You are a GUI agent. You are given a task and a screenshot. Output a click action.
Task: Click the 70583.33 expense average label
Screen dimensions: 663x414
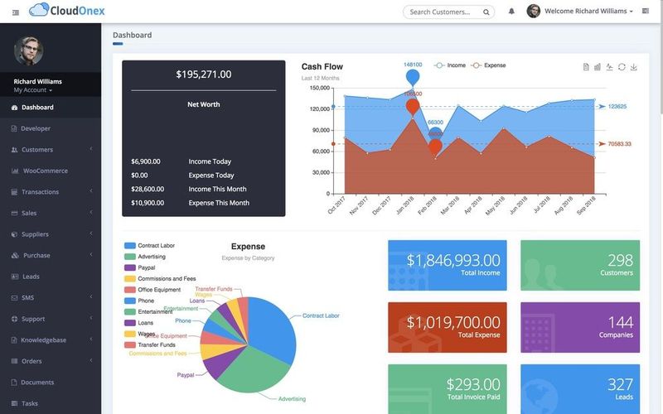tap(619, 144)
